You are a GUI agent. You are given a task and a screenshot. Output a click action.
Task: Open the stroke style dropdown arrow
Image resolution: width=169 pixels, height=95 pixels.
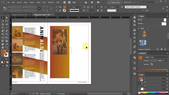tap(80, 11)
